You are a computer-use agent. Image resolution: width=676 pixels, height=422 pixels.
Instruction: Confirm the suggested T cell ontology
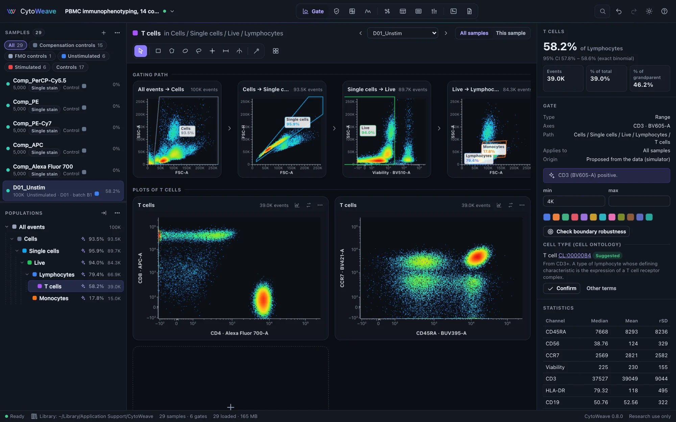pyautogui.click(x=561, y=288)
